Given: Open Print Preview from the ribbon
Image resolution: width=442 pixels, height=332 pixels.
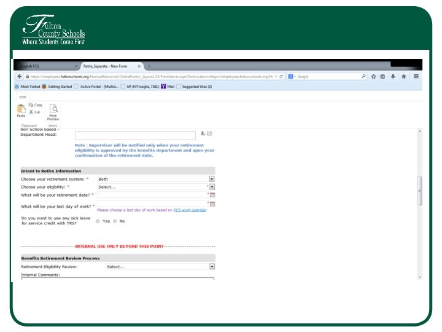Looking at the screenshot, I should click(x=53, y=112).
